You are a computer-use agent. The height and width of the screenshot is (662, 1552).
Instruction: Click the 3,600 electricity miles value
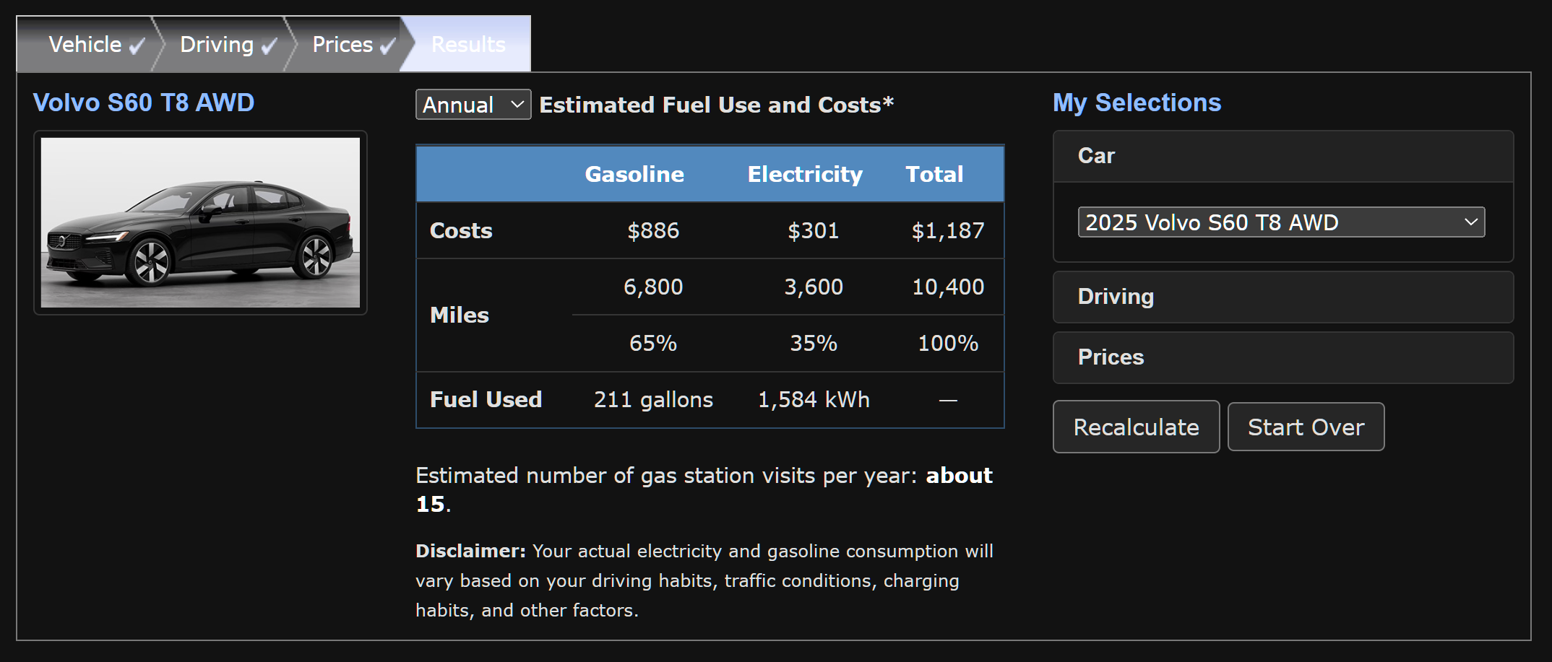click(814, 287)
